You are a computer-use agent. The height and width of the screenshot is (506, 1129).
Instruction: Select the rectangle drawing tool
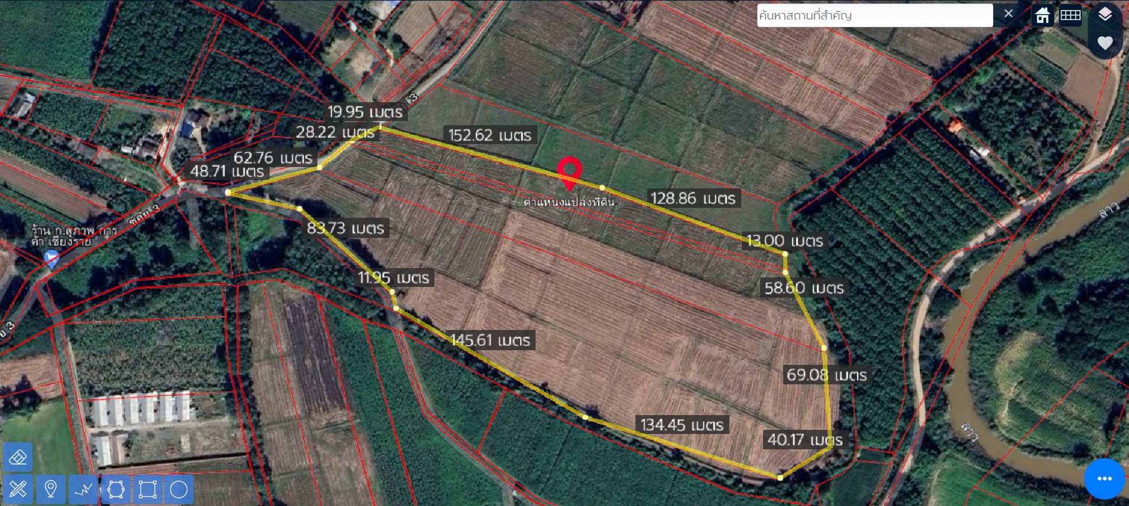pyautogui.click(x=147, y=489)
